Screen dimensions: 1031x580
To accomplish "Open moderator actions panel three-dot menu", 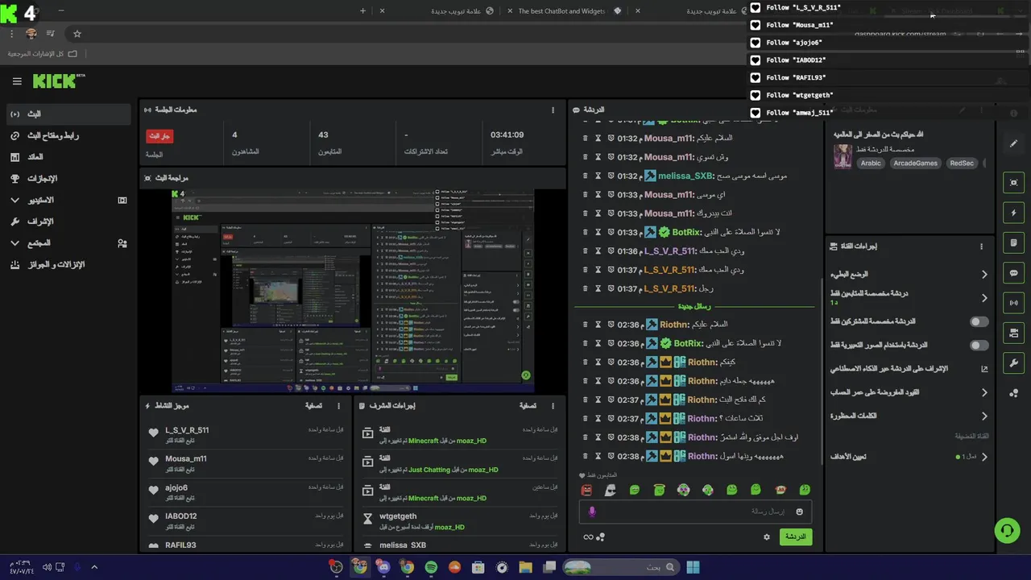I will tap(553, 406).
